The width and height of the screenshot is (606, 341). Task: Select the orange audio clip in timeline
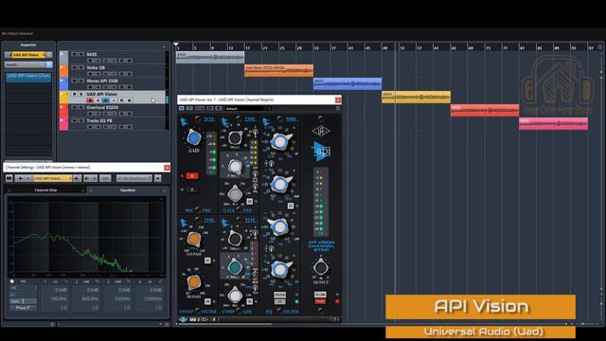click(278, 70)
